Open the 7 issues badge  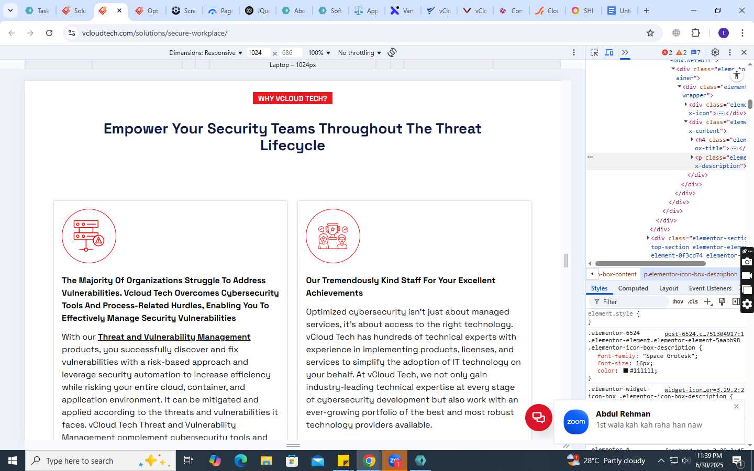click(x=695, y=52)
